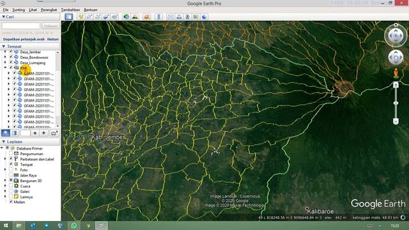Expand the Desa_Jember tree node
Screen dimensions: 409x230
[5, 52]
